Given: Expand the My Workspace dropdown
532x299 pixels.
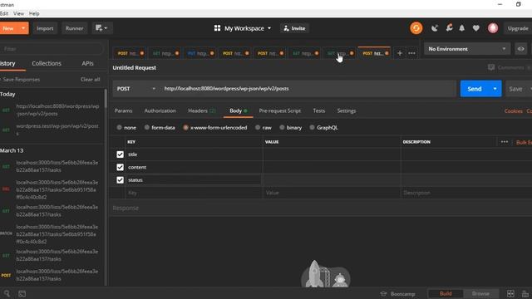Looking at the screenshot, I should tap(269, 28).
